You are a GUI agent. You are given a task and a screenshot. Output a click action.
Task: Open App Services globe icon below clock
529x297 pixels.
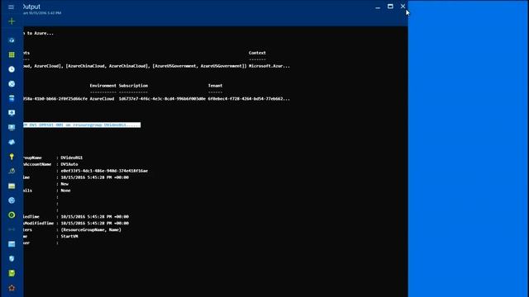pyautogui.click(x=12, y=84)
